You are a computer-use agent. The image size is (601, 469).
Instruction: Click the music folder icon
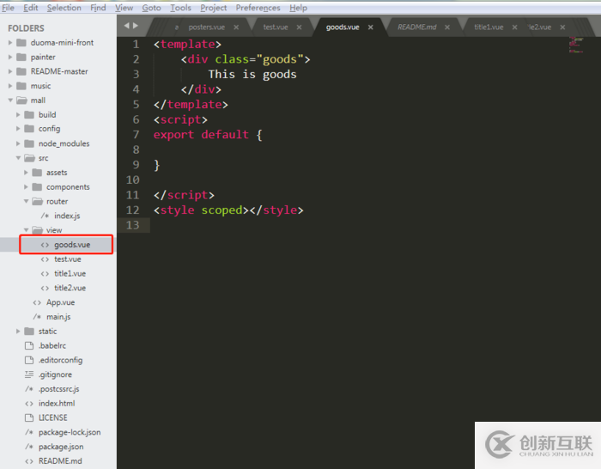click(x=21, y=86)
